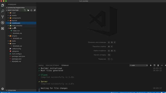Open the .gitignore file

tap(21, 51)
